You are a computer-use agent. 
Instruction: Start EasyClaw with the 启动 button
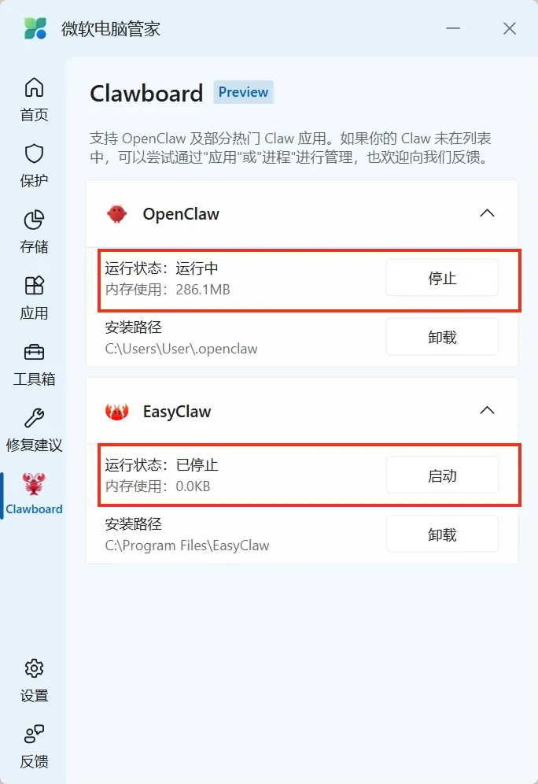click(x=442, y=475)
